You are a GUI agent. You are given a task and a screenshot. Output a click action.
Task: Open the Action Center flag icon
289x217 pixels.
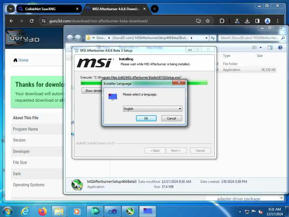click(x=254, y=212)
